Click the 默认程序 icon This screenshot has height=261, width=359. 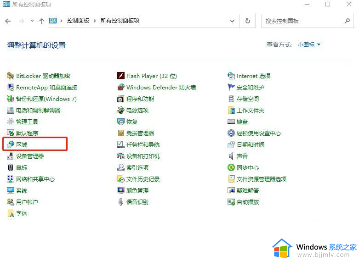[x=11, y=133]
